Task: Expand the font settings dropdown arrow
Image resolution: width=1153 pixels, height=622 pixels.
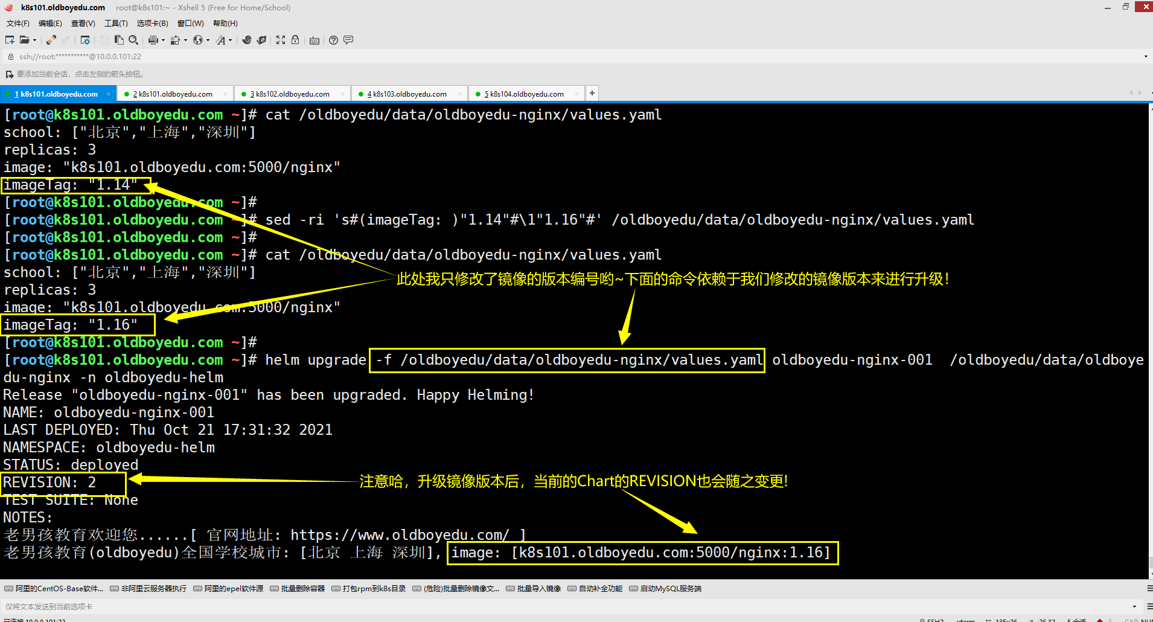Action: [230, 40]
